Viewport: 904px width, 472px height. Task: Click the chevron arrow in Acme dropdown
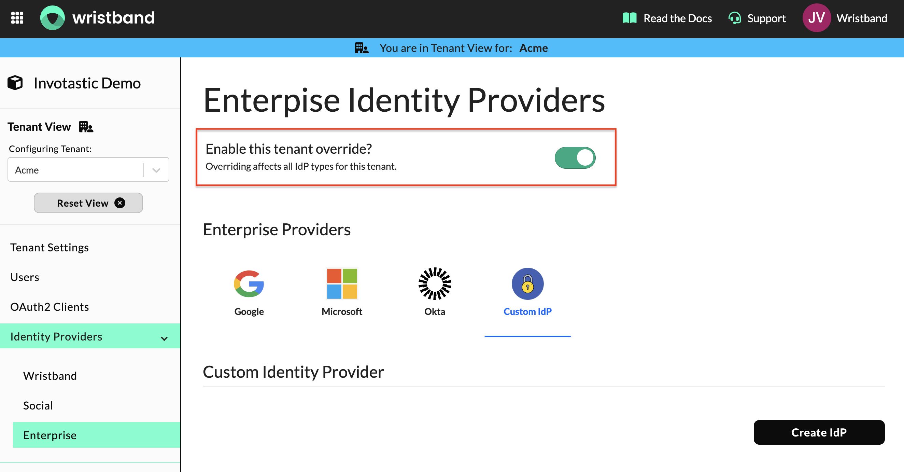[156, 170]
